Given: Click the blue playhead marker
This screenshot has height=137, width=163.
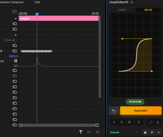Looking at the screenshot, I should click(37, 14).
